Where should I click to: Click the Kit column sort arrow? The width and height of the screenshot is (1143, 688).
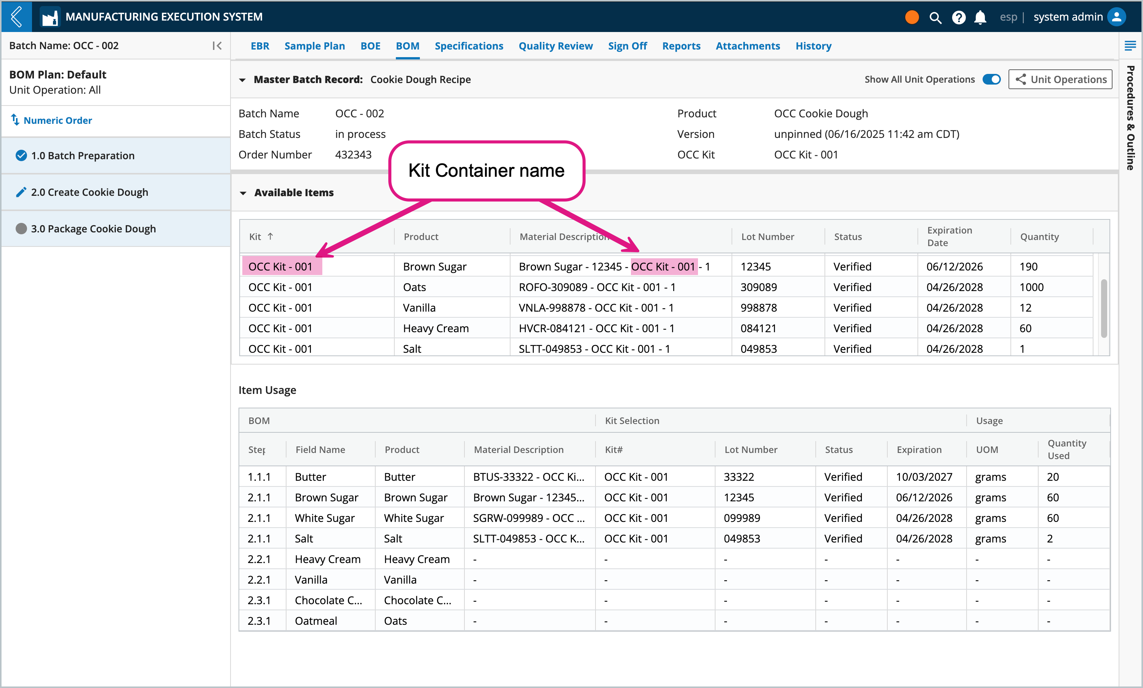pyautogui.click(x=271, y=237)
